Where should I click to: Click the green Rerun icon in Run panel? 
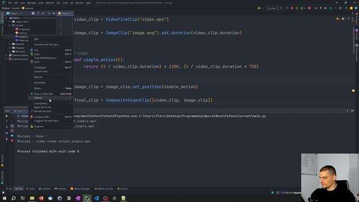click(x=7, y=116)
